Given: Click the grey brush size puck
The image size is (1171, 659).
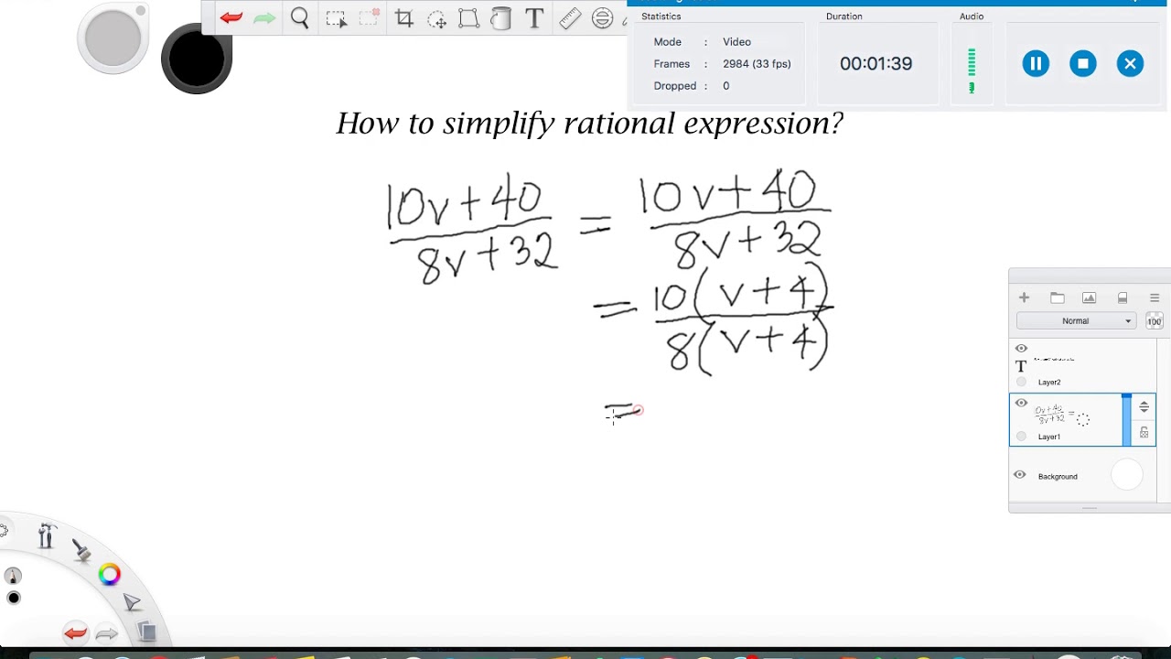Looking at the screenshot, I should [x=113, y=38].
